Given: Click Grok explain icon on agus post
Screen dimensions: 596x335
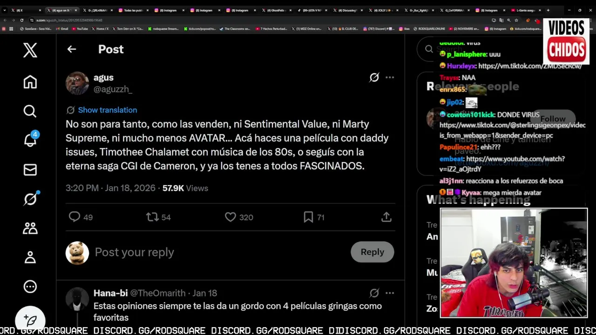Looking at the screenshot, I should click(374, 77).
